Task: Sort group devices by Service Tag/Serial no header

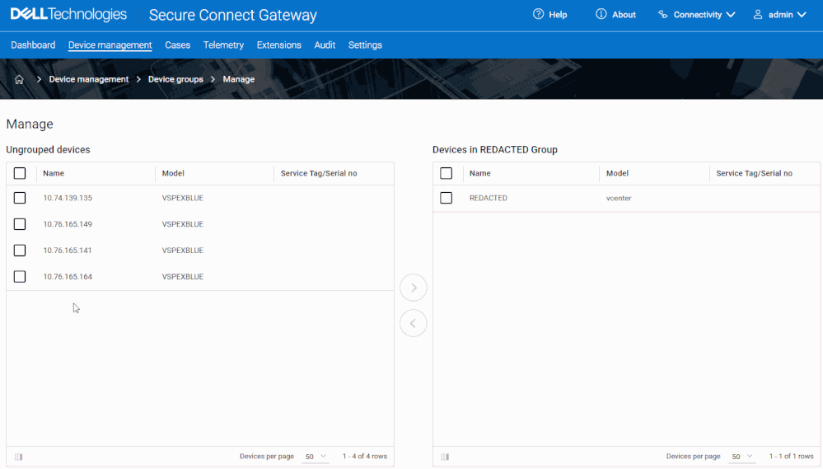Action: (755, 173)
